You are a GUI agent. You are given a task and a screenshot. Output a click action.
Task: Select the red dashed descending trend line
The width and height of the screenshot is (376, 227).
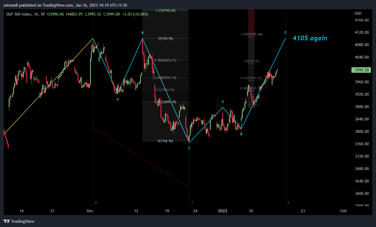[x=141, y=157]
